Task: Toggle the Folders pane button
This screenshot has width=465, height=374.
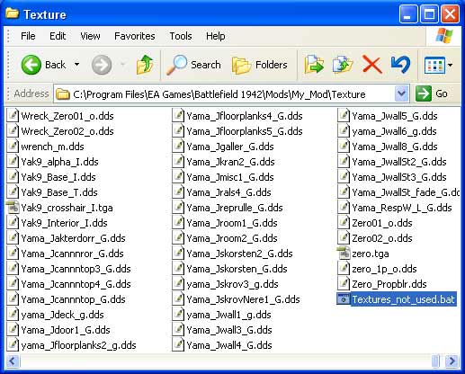Action: pyautogui.click(x=260, y=65)
